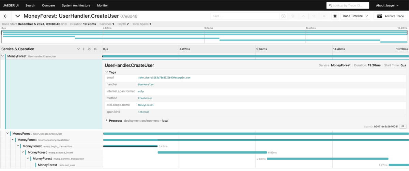Image resolution: width=409 pixels, height=171 pixels.
Task: Copy span deep link icon
Action: coord(403,126)
